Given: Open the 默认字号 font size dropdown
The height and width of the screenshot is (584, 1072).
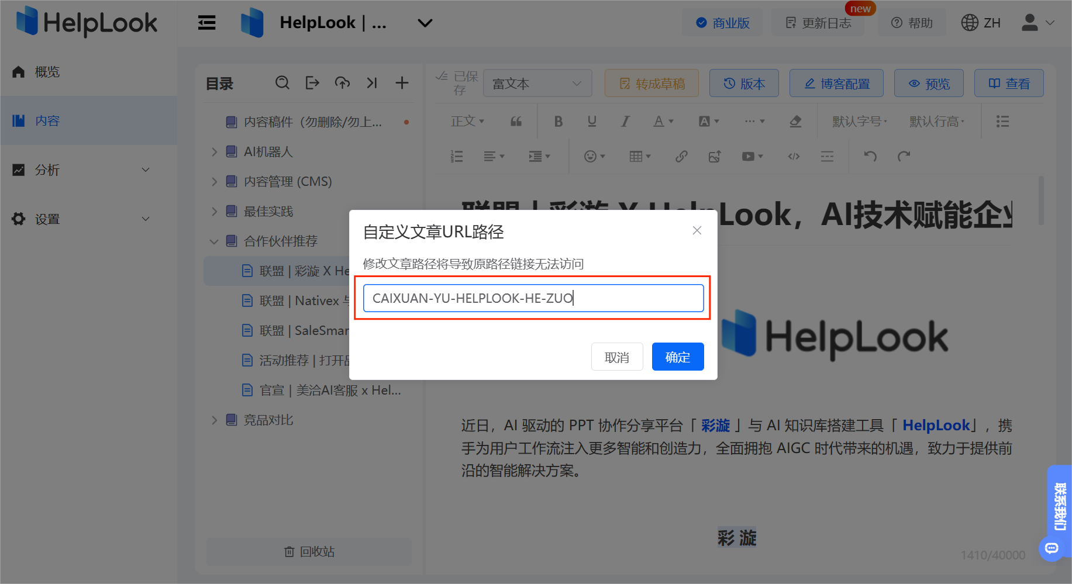Looking at the screenshot, I should coord(860,121).
